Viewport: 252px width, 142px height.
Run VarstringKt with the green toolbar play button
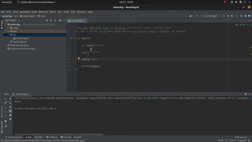point(224,16)
